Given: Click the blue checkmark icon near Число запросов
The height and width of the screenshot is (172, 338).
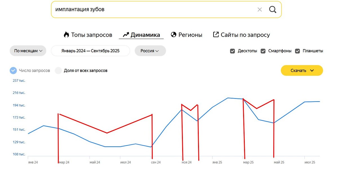Looking at the screenshot, I should point(13,70).
